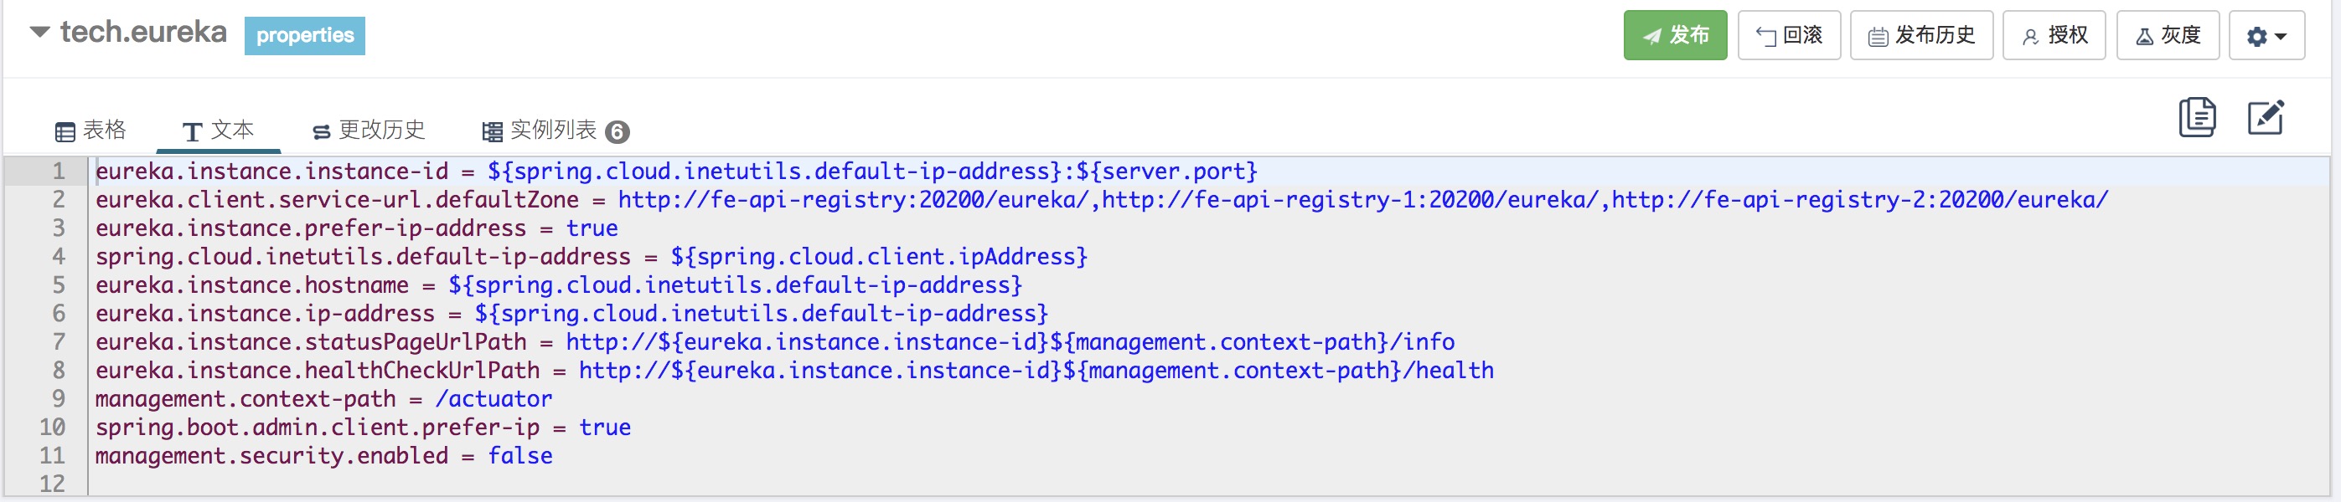Open 发布历史 release history

click(1920, 35)
